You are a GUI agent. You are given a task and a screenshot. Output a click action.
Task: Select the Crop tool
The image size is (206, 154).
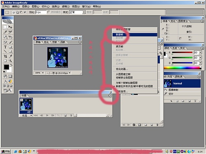click(5, 56)
